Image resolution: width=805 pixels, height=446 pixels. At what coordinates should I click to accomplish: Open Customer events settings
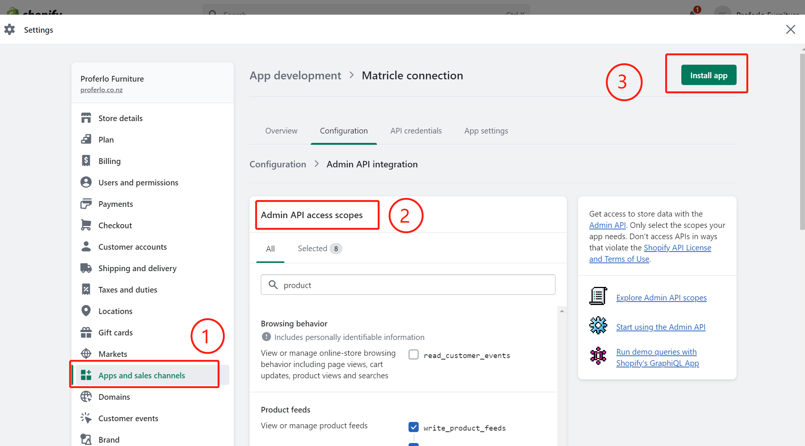click(153, 418)
